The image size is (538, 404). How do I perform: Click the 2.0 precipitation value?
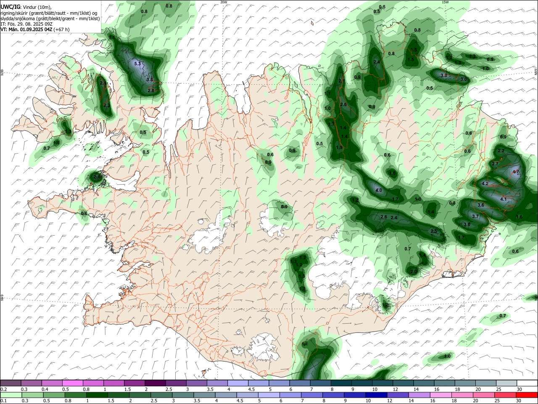(x=413, y=272)
